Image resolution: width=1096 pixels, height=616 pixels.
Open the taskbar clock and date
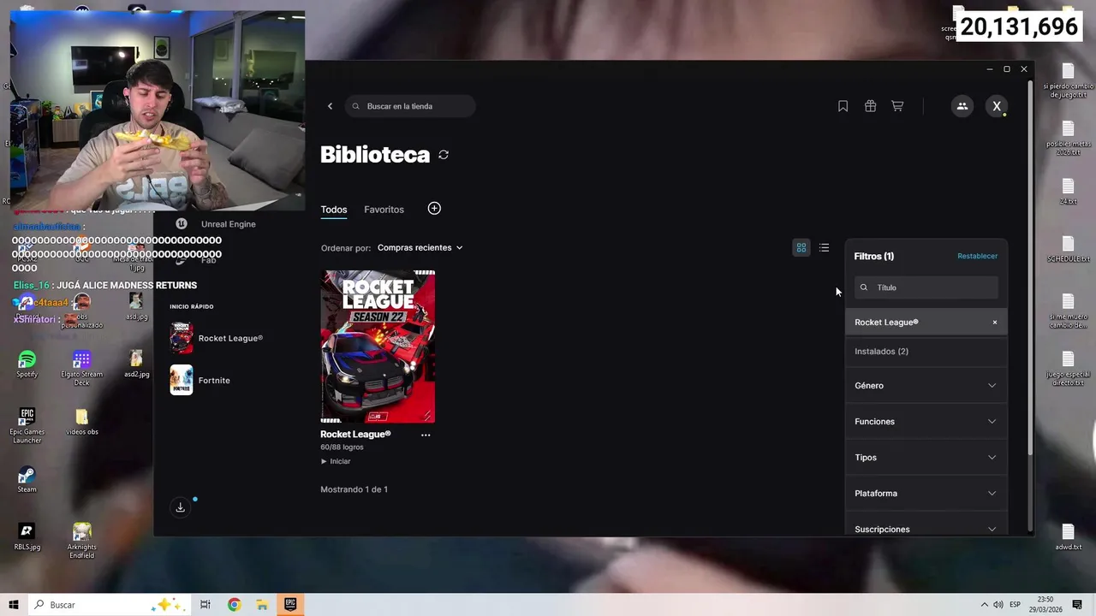pyautogui.click(x=1045, y=605)
